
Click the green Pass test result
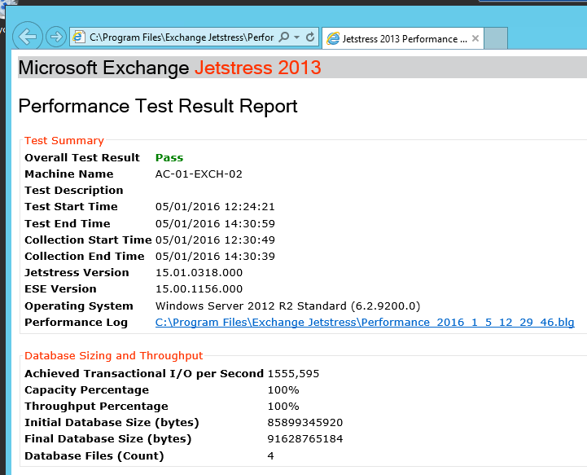point(169,157)
